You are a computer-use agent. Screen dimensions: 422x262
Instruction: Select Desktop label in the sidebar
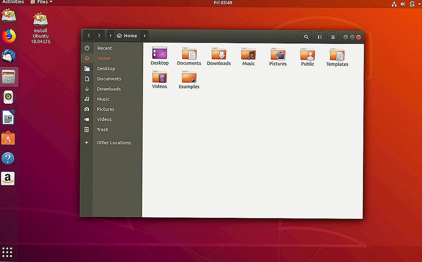106,69
